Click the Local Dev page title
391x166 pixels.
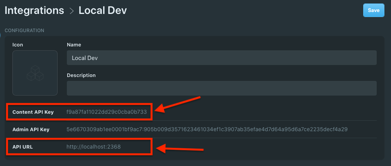click(103, 10)
